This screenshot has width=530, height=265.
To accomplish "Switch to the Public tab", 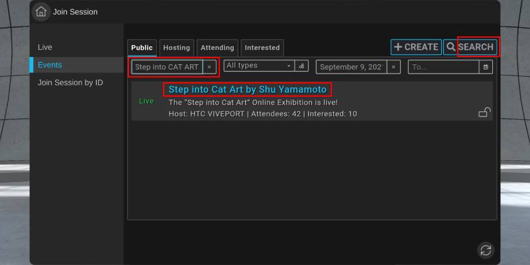I will coord(142,48).
